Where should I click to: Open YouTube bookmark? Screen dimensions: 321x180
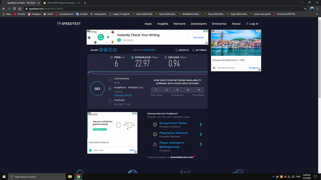(x=20, y=14)
